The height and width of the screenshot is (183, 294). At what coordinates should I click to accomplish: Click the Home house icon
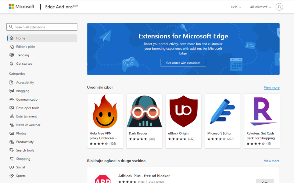point(12,38)
